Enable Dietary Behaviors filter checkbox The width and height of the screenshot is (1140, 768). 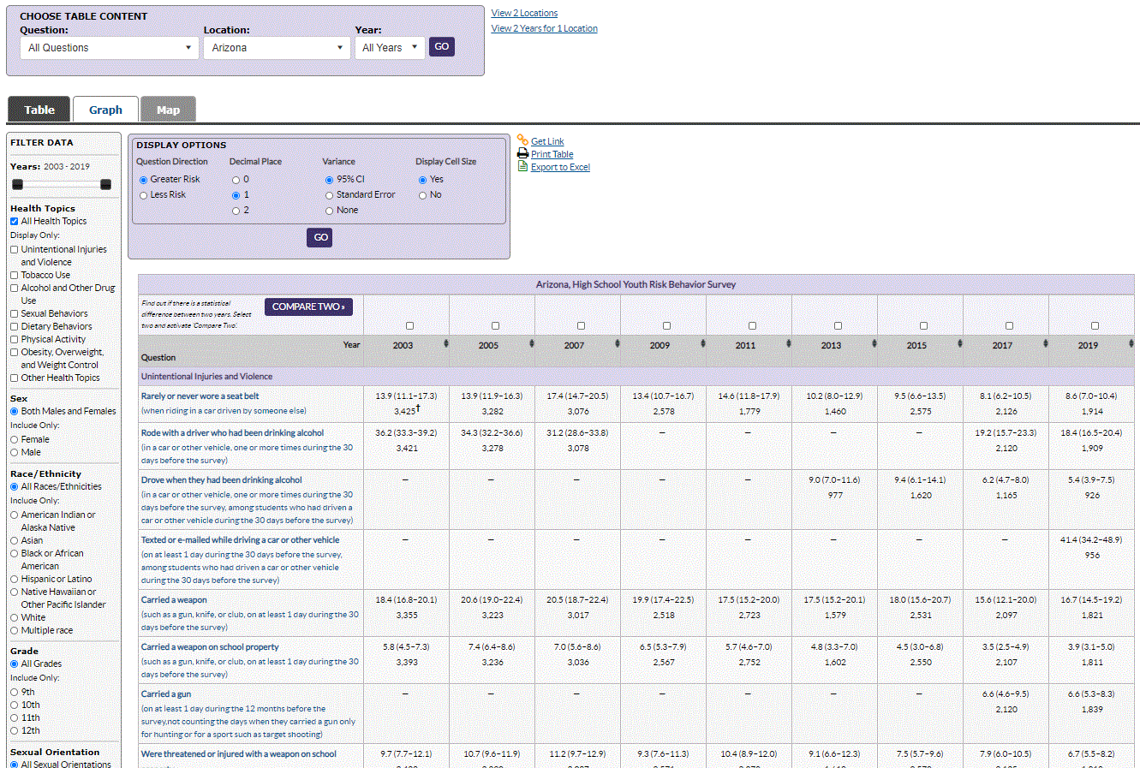[x=14, y=326]
